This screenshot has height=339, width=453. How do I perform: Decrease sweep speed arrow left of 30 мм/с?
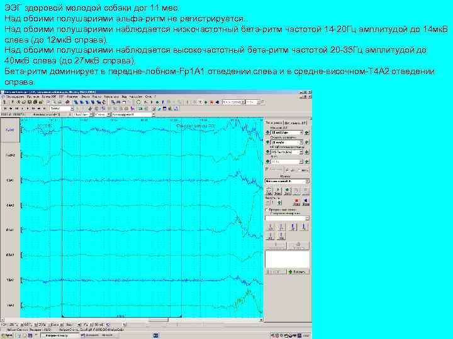pos(267,142)
